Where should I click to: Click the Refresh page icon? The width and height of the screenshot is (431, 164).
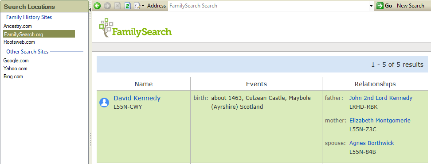point(128,6)
